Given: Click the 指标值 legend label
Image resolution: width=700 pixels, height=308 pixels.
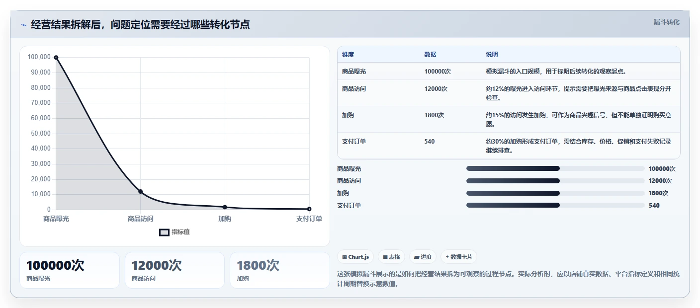Looking at the screenshot, I should 181,232.
